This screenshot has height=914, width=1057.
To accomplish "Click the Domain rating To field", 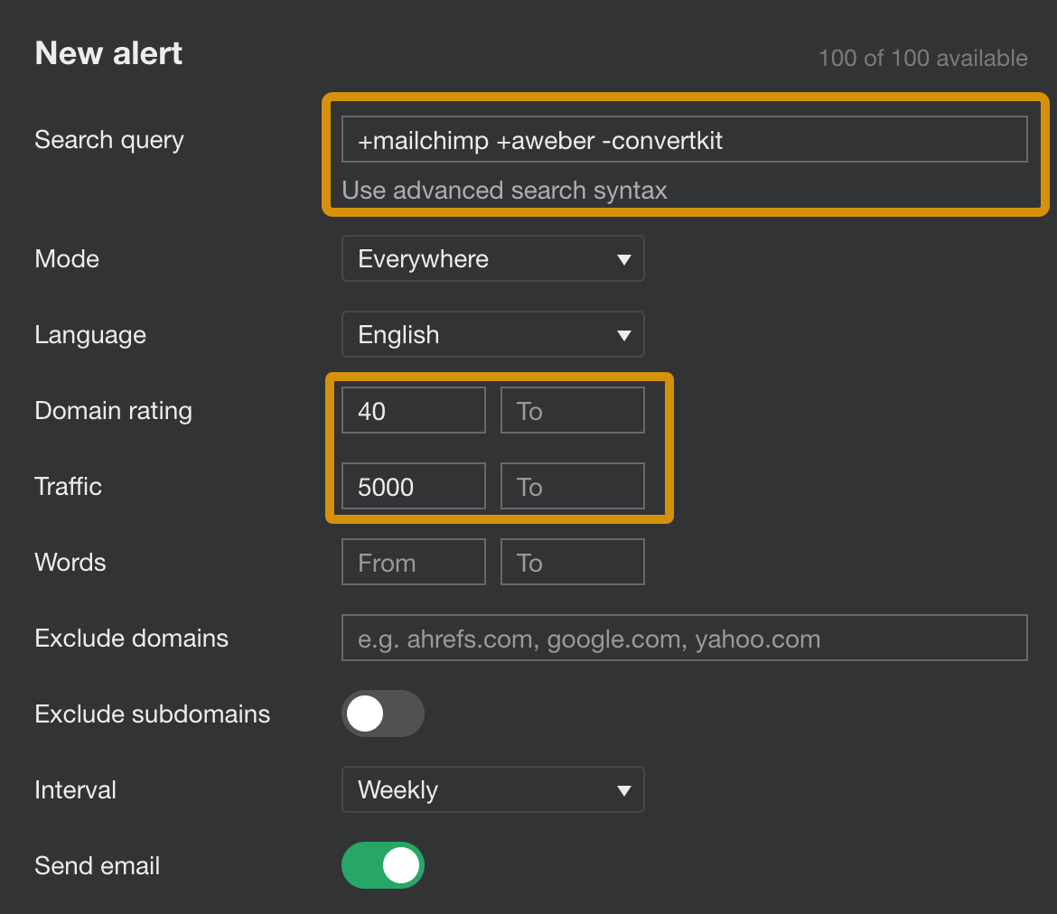I will [572, 411].
